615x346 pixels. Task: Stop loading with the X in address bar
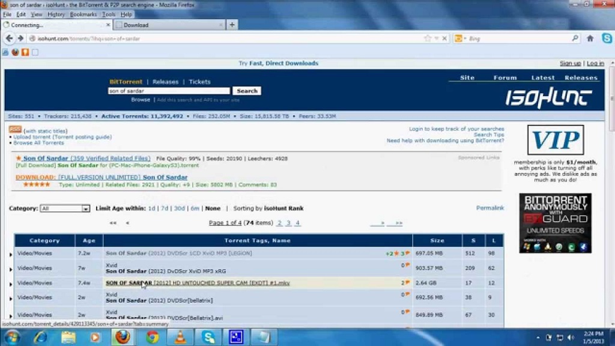pyautogui.click(x=444, y=38)
